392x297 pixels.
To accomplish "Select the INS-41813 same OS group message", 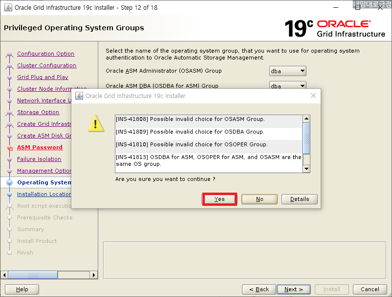I will coord(209,162).
